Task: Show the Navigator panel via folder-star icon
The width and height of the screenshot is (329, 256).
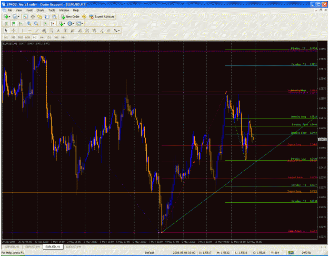Action: point(39,16)
